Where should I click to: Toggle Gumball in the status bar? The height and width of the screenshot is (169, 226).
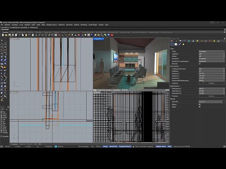(x=125, y=146)
